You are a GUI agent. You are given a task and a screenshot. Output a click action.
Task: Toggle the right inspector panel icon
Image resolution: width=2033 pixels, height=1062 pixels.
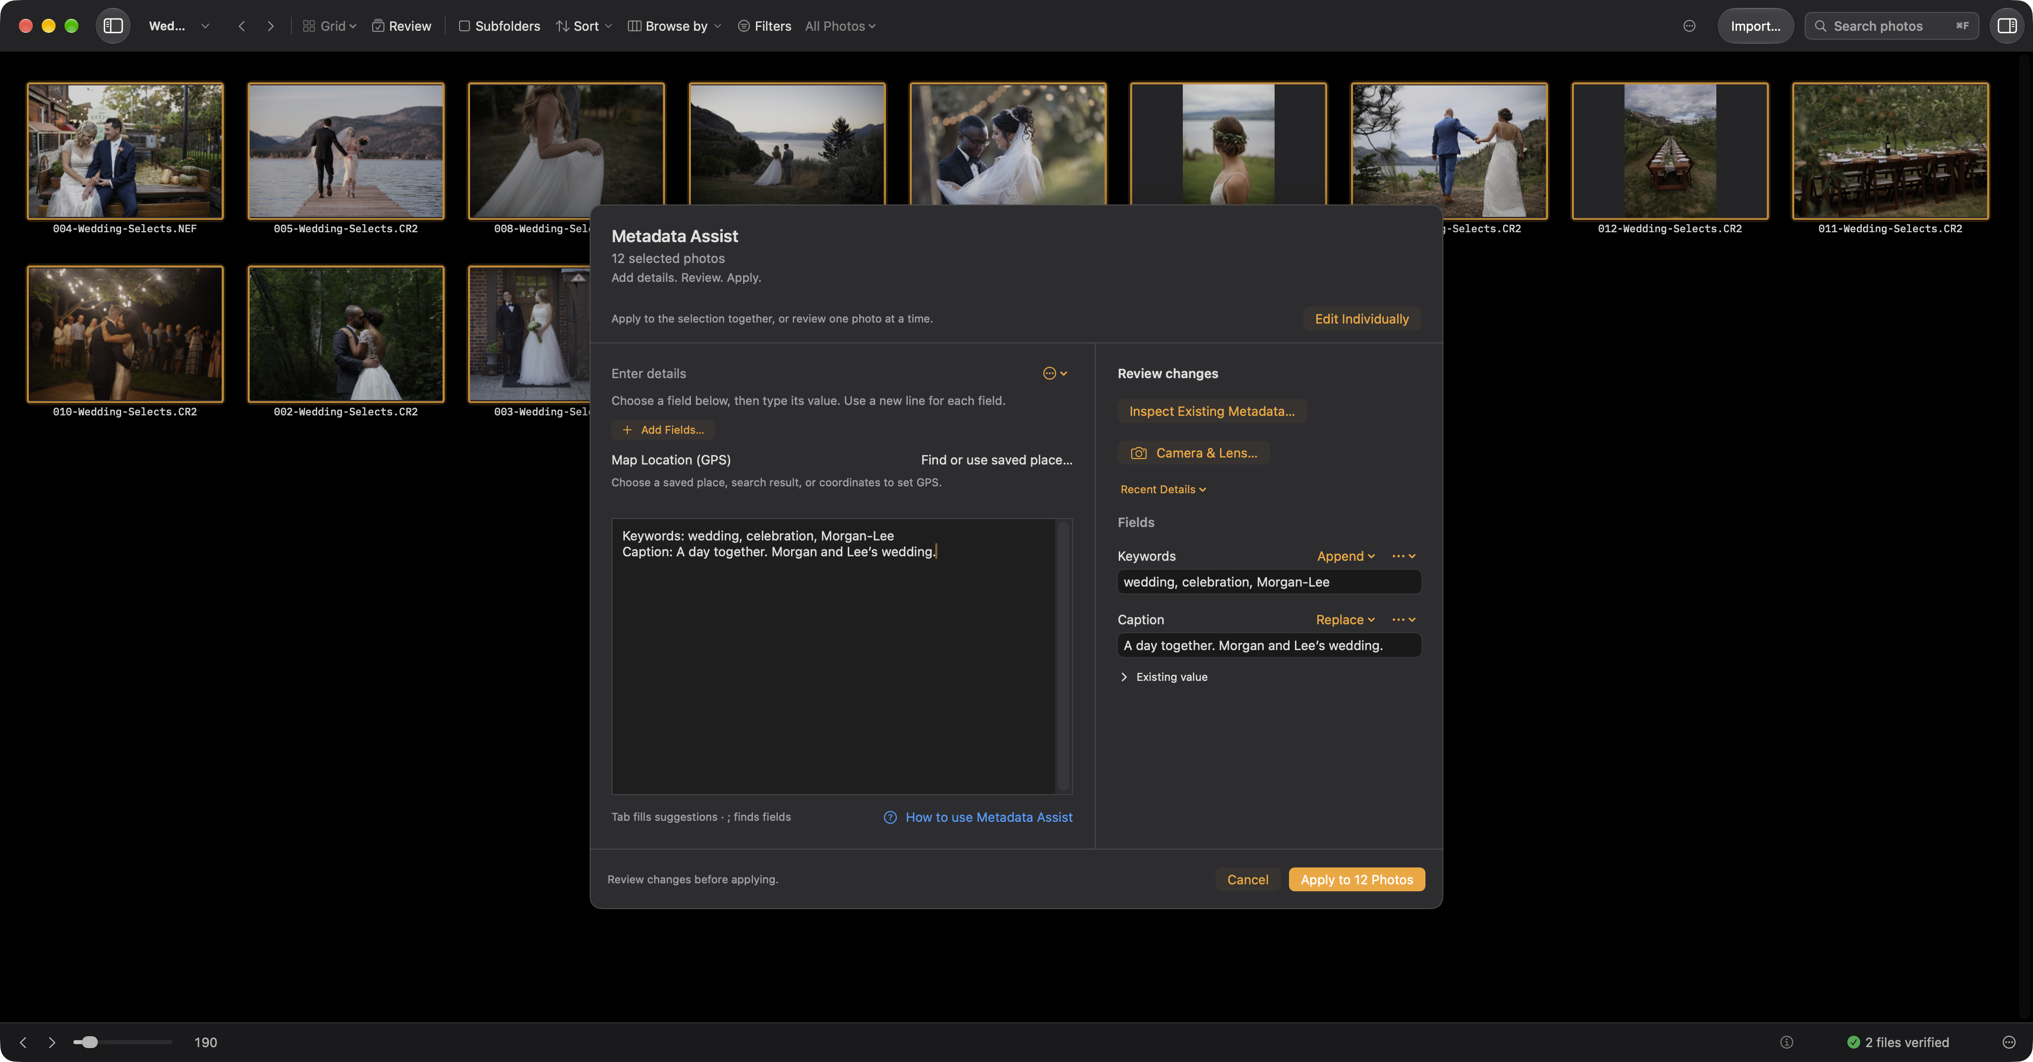click(2007, 26)
